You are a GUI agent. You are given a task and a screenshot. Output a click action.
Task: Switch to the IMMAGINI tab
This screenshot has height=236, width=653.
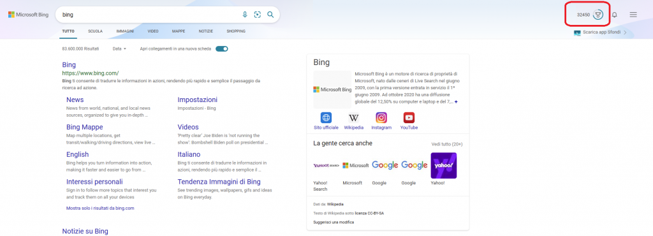click(125, 31)
